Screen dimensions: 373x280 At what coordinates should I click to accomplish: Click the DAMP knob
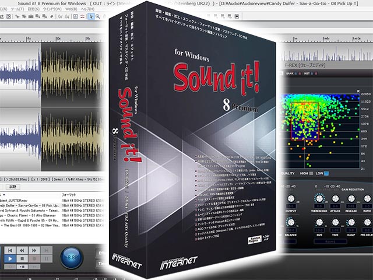[351, 222]
